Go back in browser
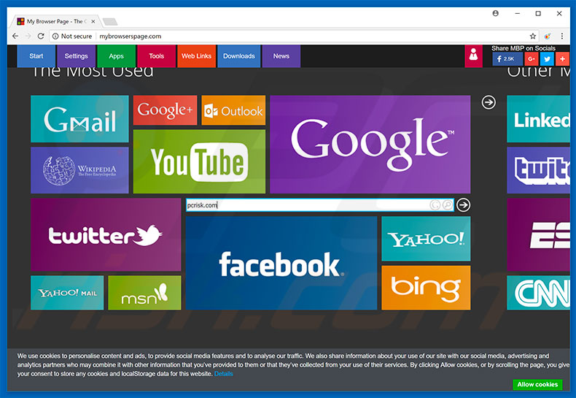 (x=15, y=36)
